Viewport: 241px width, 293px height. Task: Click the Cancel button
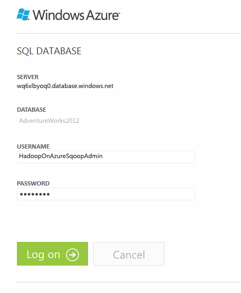pos(129,254)
